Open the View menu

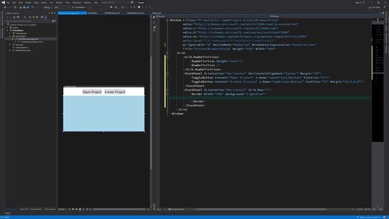(x=20, y=2)
